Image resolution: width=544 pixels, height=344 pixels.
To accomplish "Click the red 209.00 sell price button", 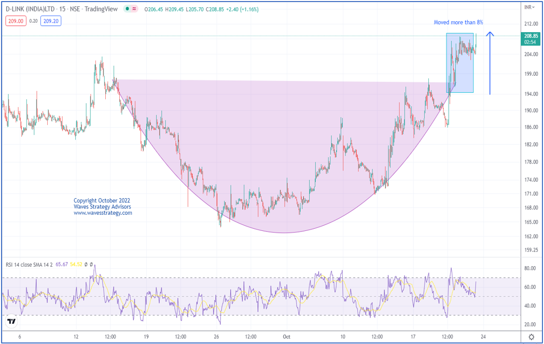I will [16, 21].
